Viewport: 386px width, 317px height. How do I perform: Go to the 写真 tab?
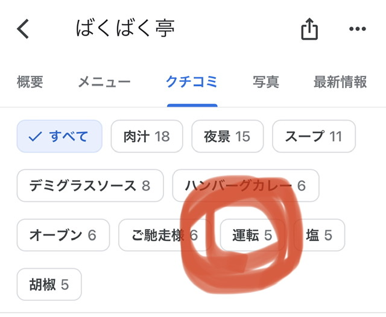pos(266,83)
